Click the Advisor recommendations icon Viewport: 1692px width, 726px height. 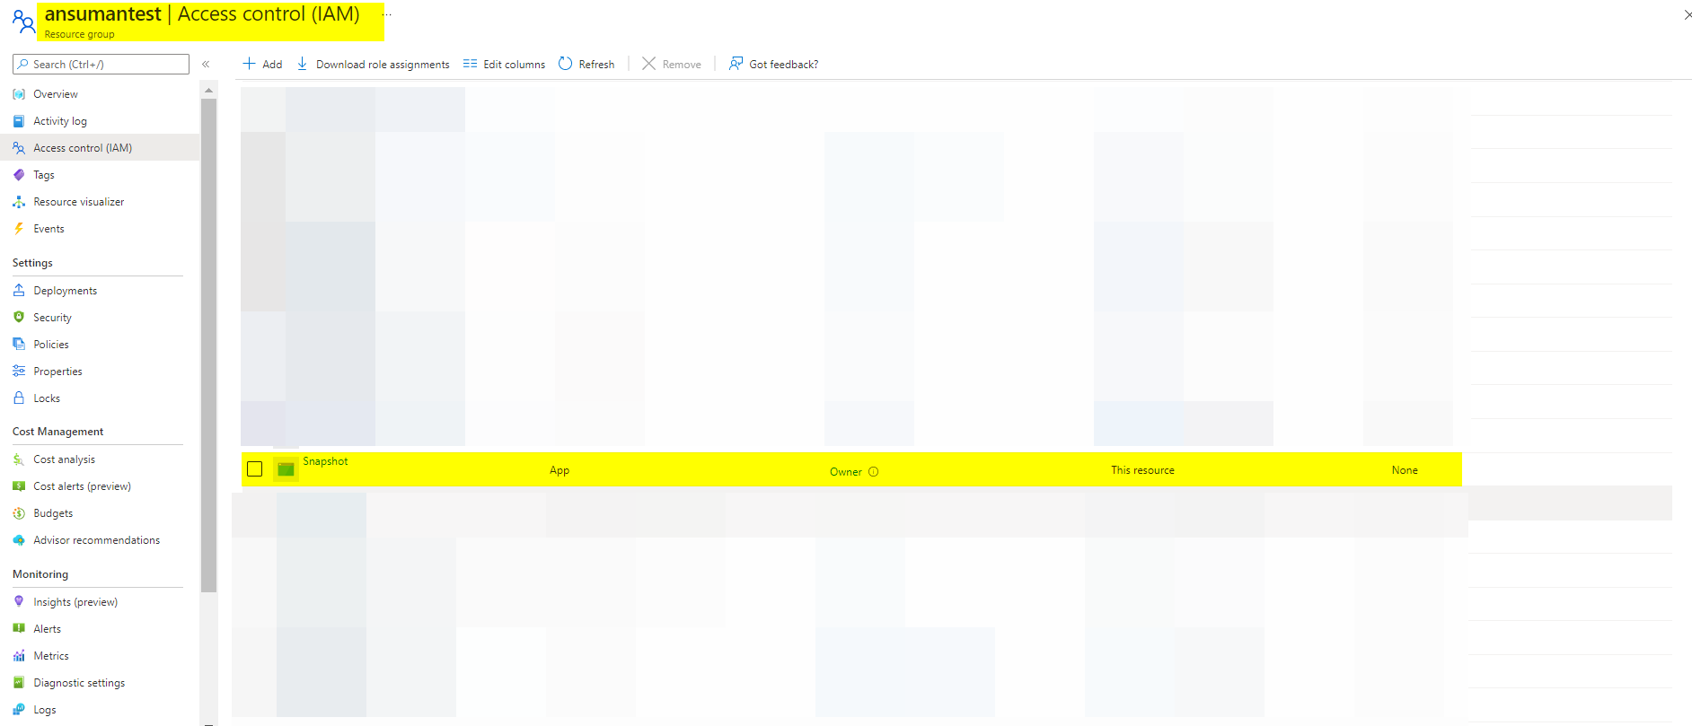[x=19, y=540]
